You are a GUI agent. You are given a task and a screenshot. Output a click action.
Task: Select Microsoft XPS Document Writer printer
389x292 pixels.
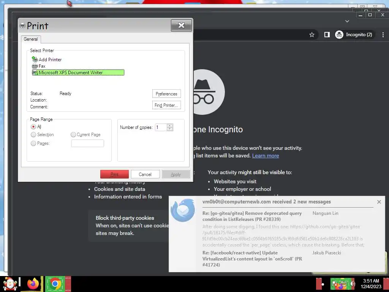[x=78, y=73]
